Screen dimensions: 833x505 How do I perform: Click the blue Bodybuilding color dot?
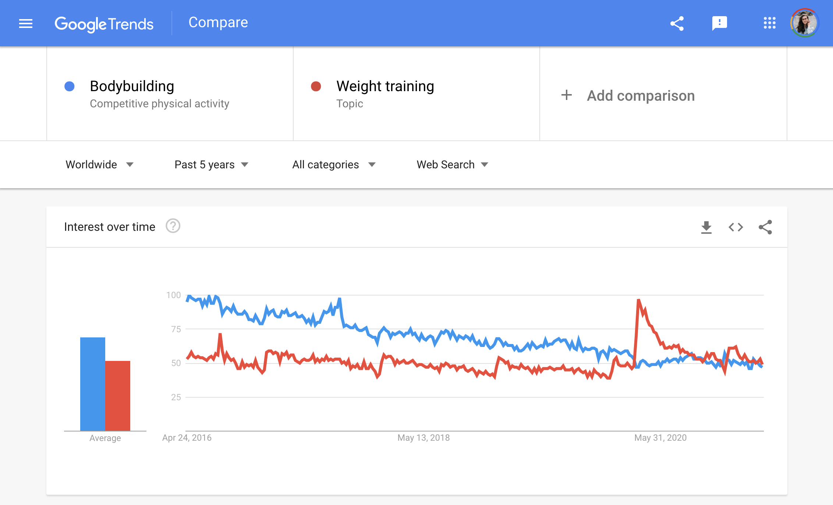70,86
